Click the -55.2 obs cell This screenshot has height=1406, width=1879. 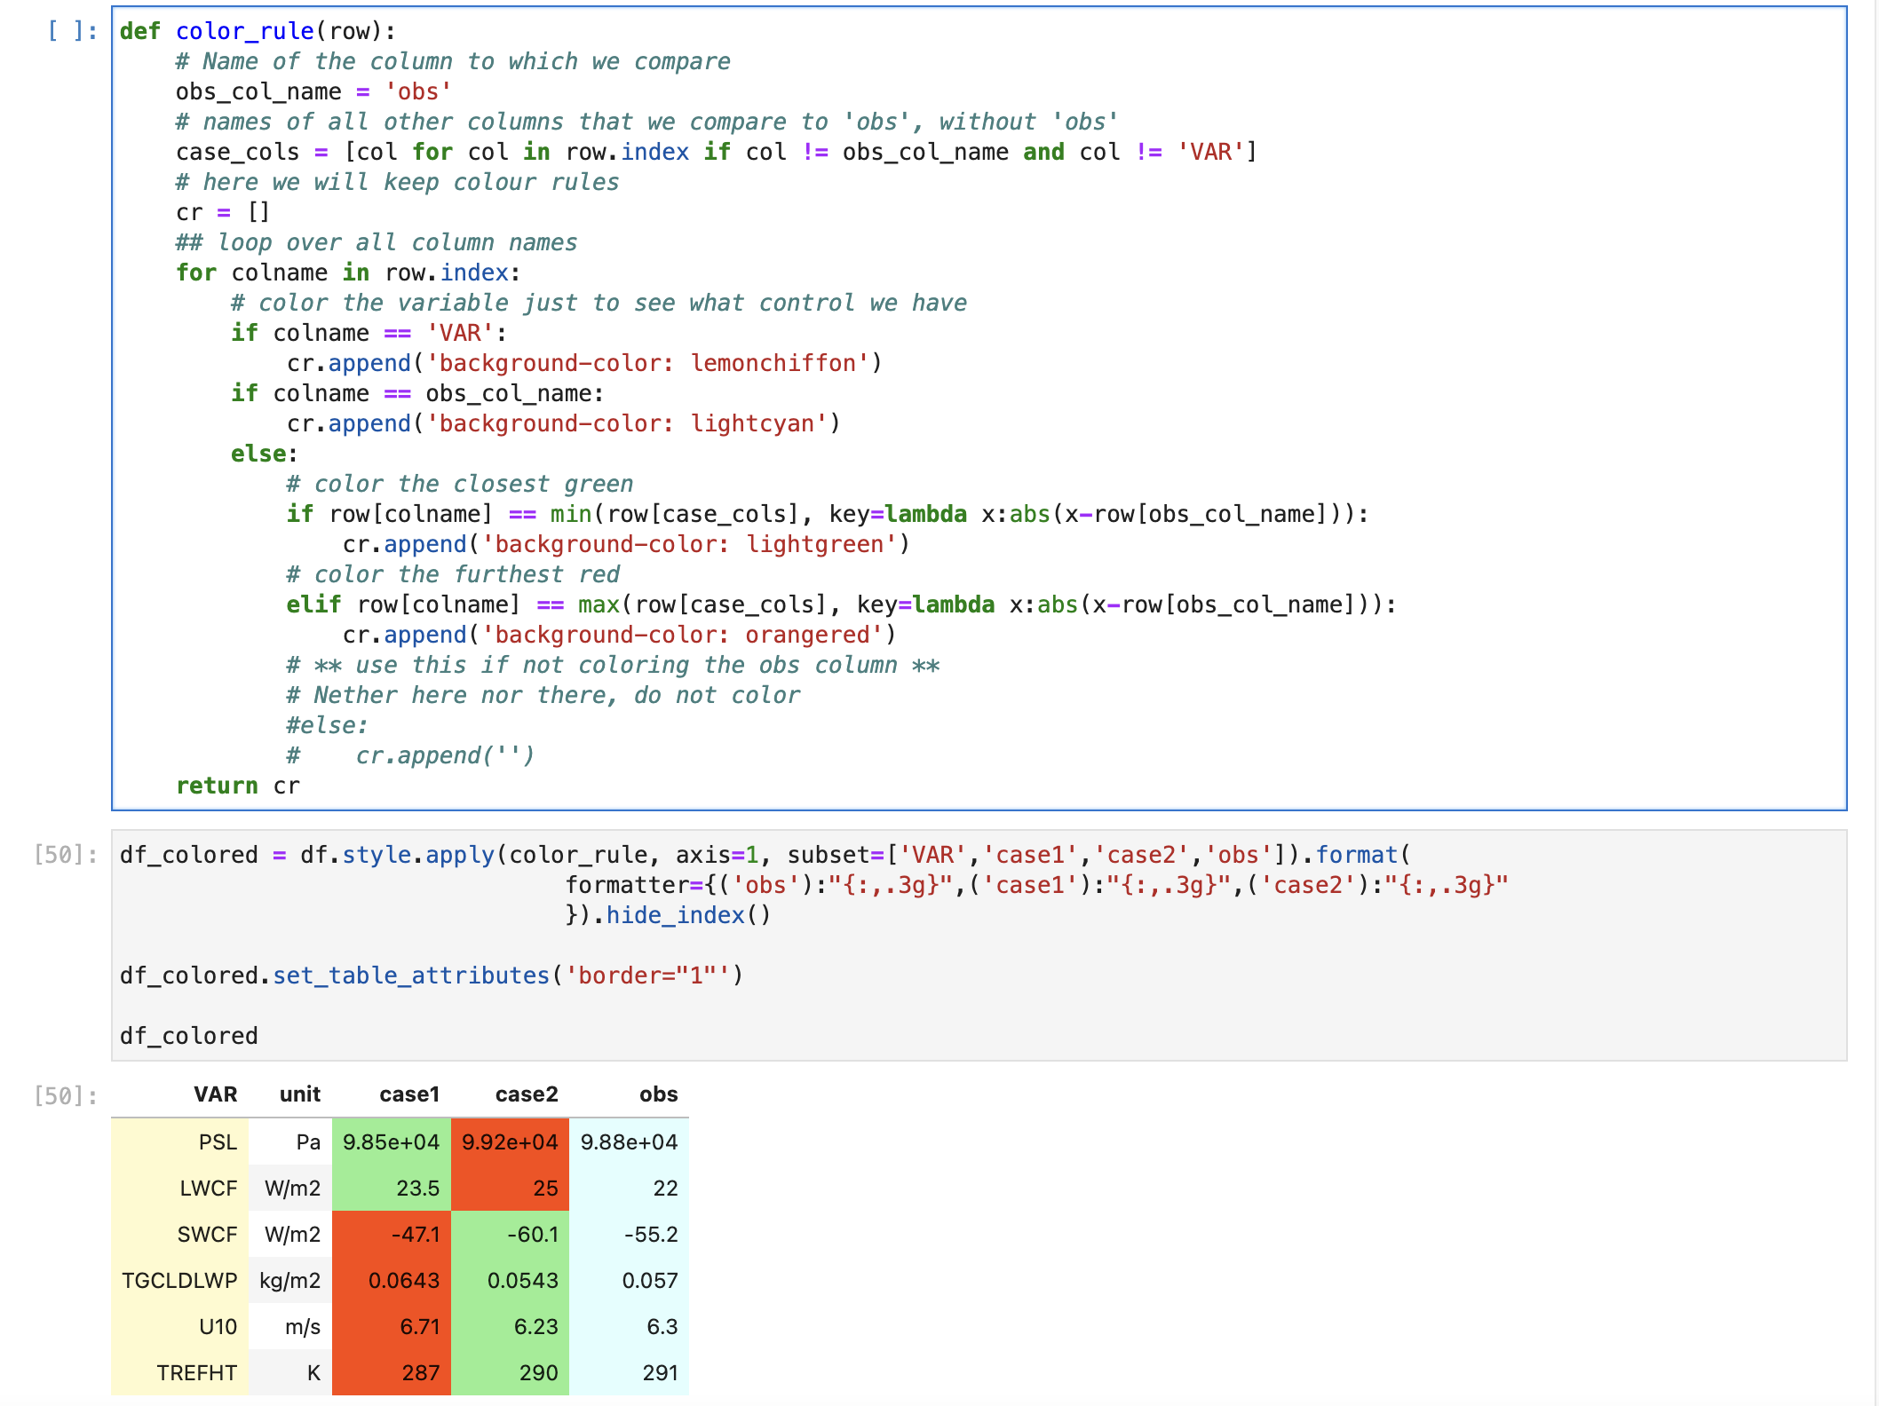629,1234
